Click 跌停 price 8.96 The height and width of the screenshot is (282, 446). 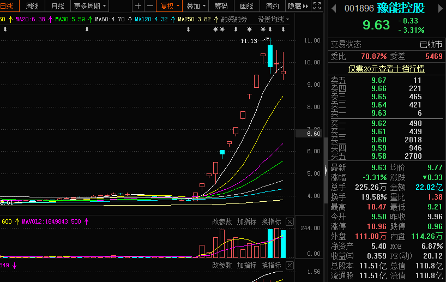click(435, 227)
